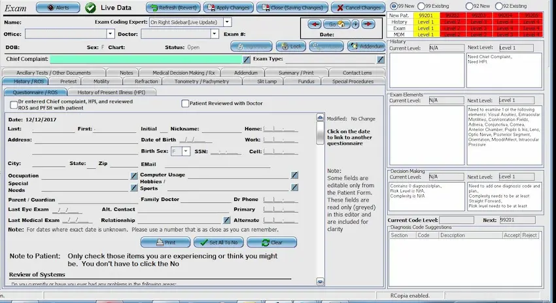Select the 99 New radio button
The image size is (556, 303).
tap(394, 6)
